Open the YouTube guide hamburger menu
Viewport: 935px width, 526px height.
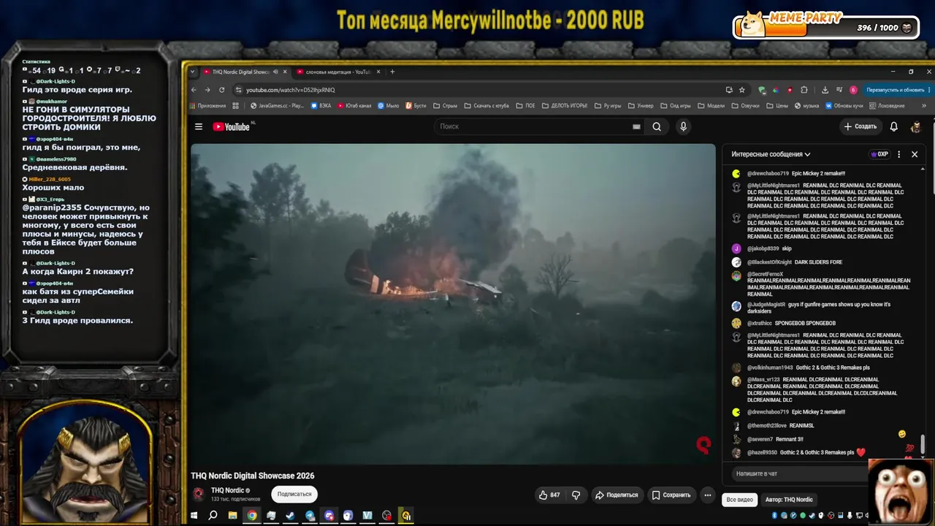(x=198, y=126)
